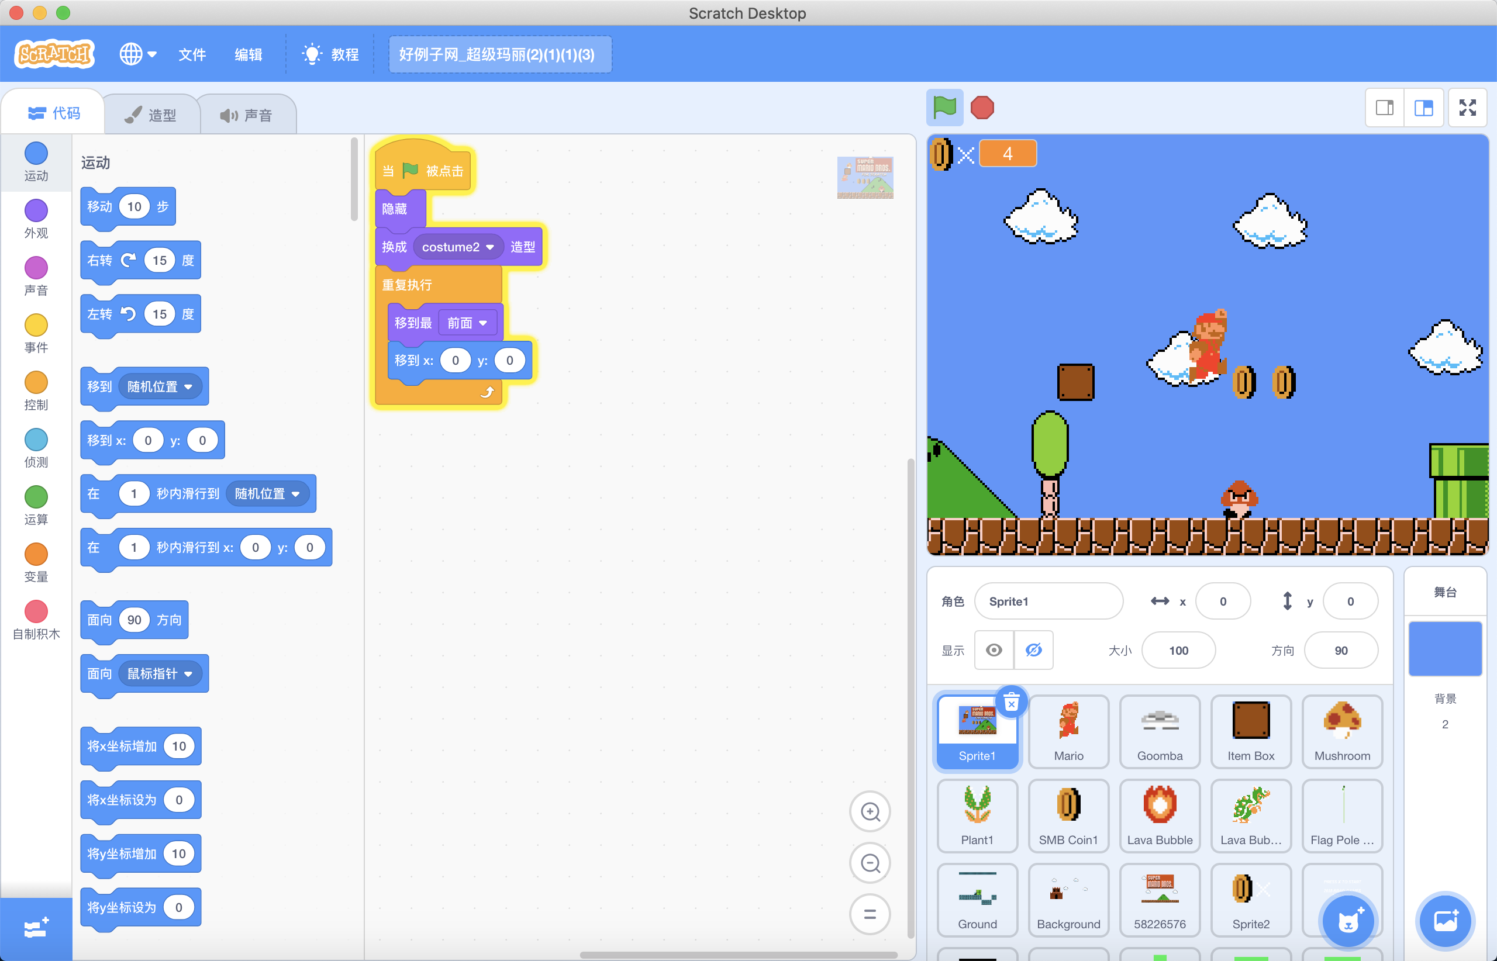Select the Item Box sprite
1497x961 pixels.
click(x=1250, y=731)
